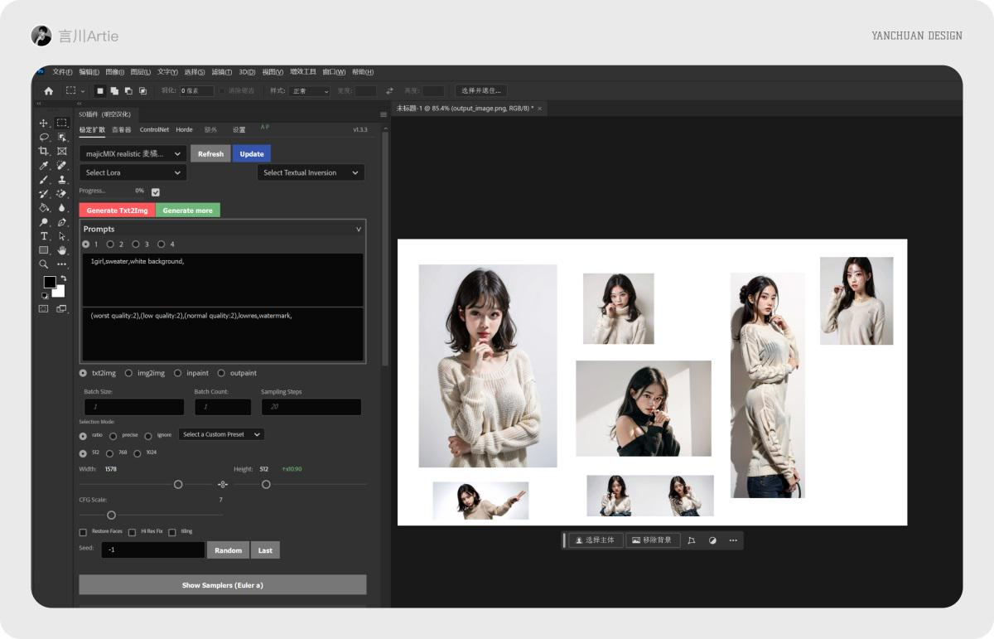Image resolution: width=994 pixels, height=639 pixels.
Task: Select the Brush tool
Action: (x=43, y=180)
